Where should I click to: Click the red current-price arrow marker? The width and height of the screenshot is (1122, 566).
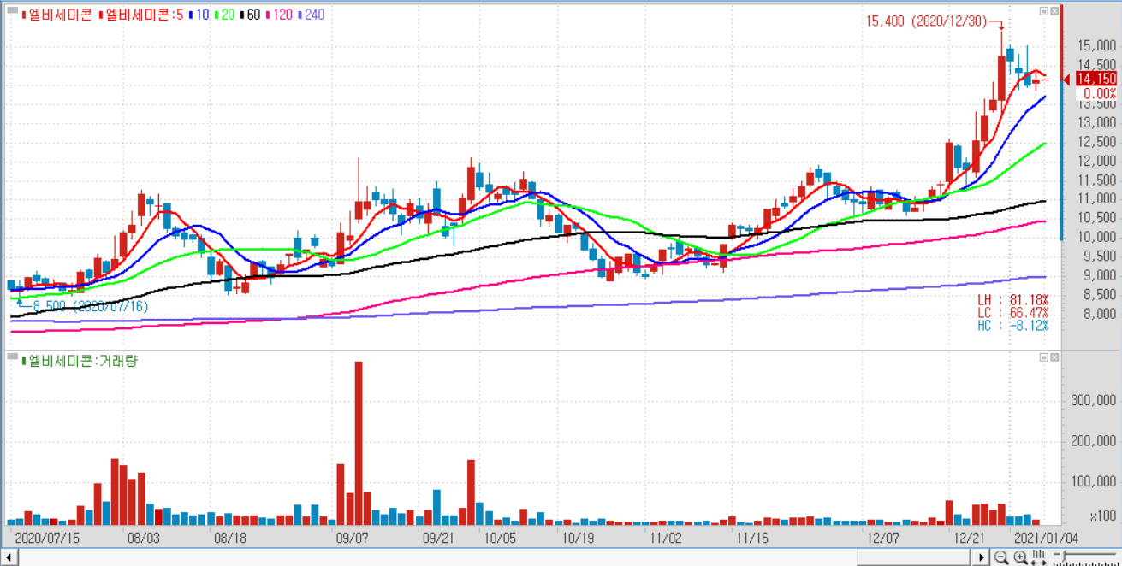coord(1066,79)
